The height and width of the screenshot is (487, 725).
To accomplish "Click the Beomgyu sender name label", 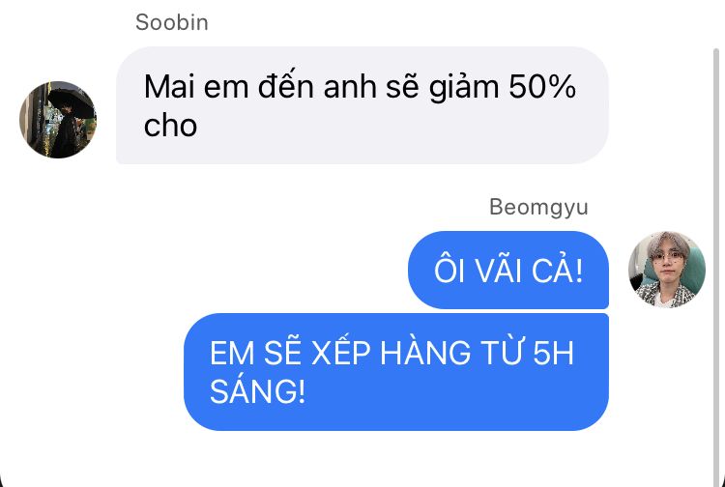I will 538,208.
